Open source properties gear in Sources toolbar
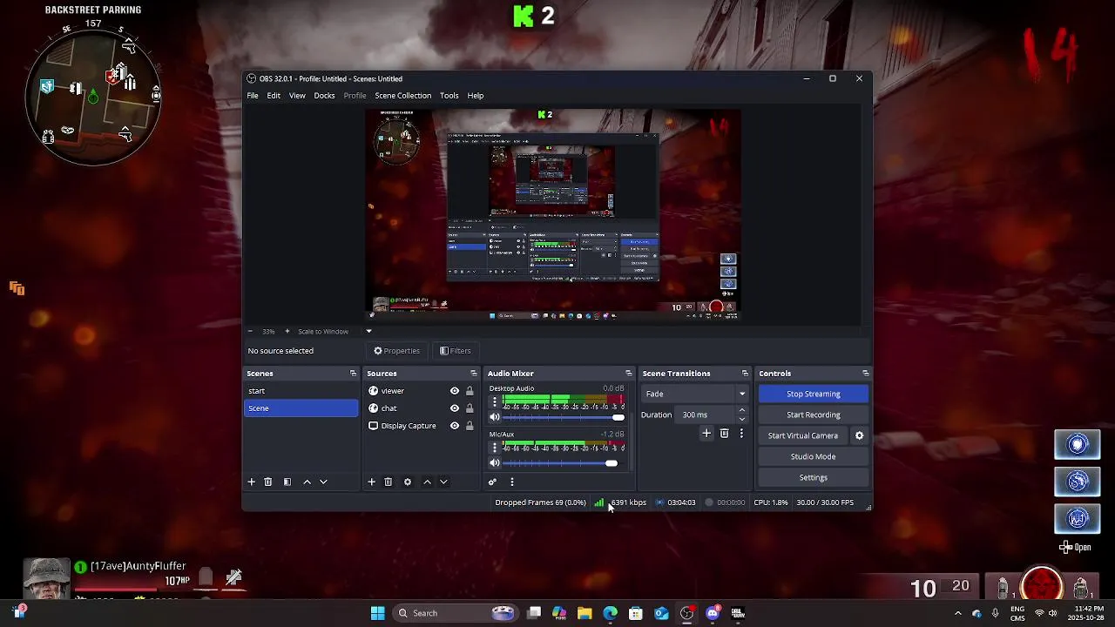Image resolution: width=1115 pixels, height=627 pixels. click(407, 482)
